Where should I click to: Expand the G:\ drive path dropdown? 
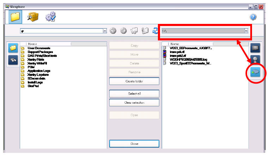246,31
